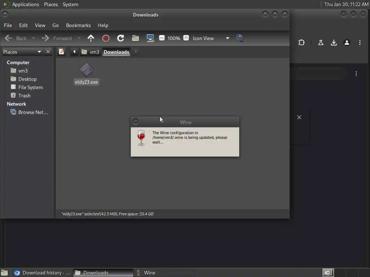Viewport: 370px width, 277px height.
Task: Zoom out with the minus icon
Action: (x=162, y=38)
